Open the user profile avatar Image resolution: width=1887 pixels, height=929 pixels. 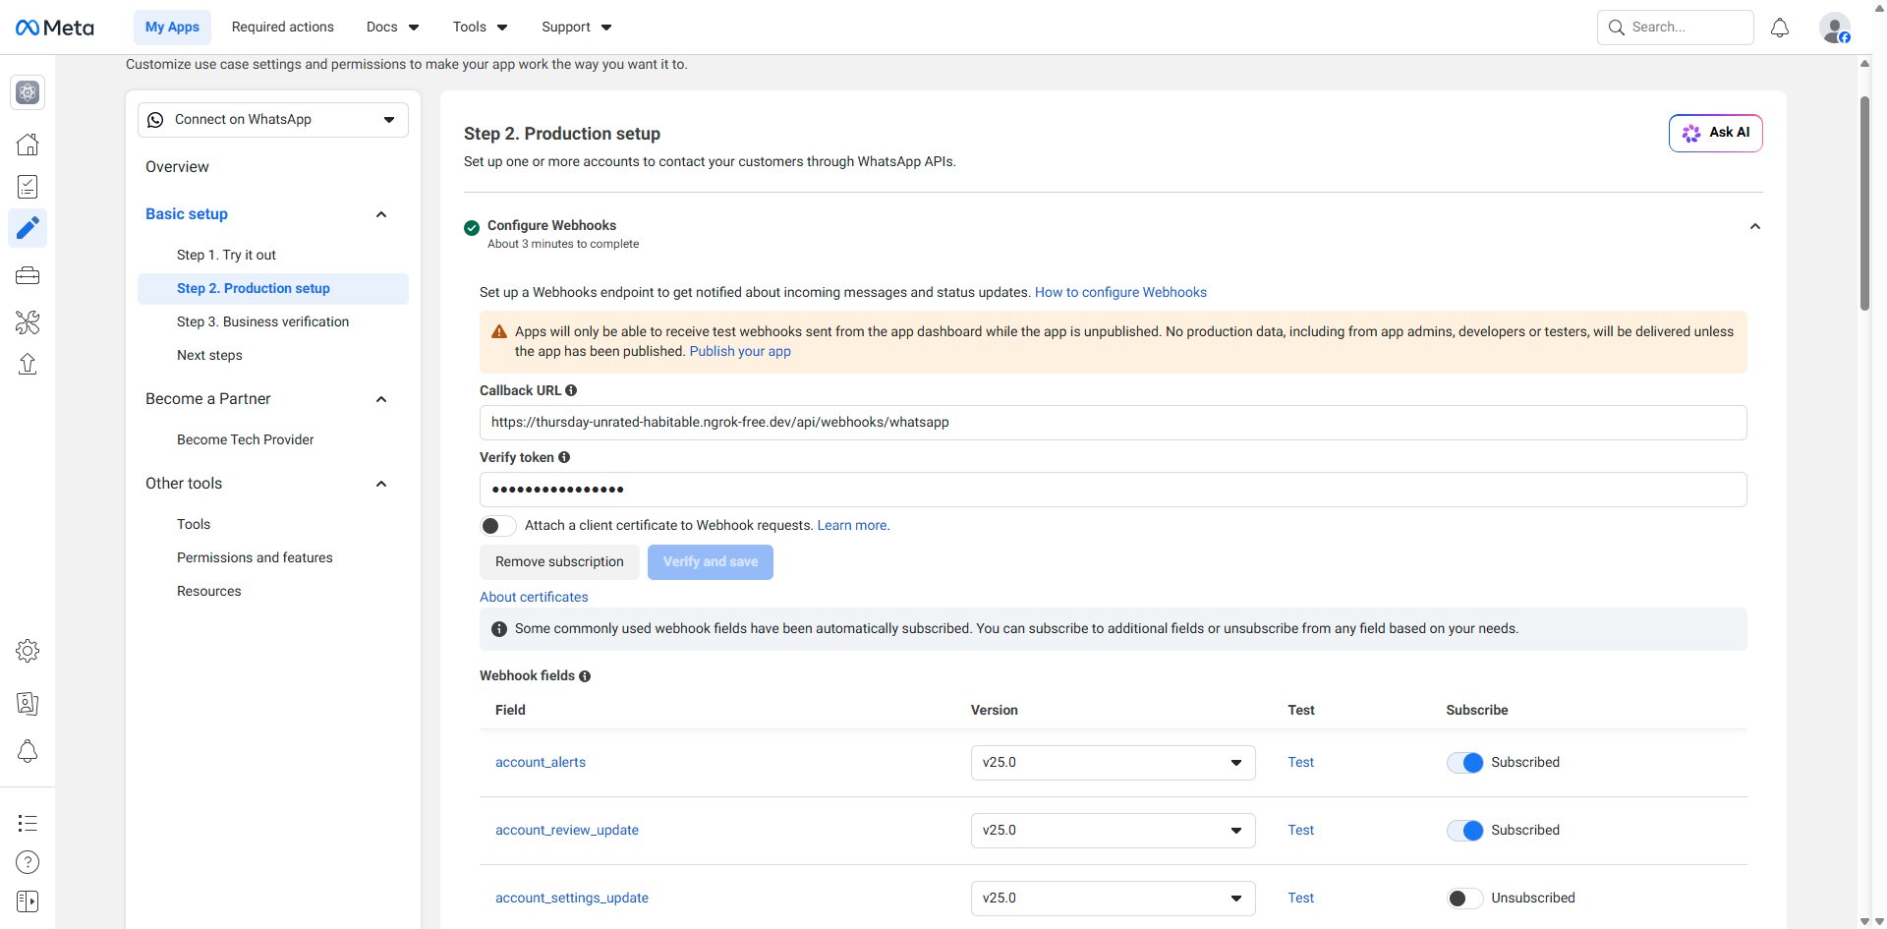(x=1835, y=28)
